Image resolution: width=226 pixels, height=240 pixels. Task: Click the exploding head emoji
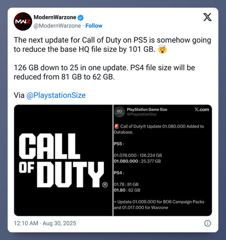162,49
